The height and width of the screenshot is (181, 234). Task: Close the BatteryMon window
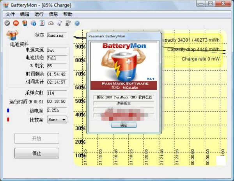point(223,4)
